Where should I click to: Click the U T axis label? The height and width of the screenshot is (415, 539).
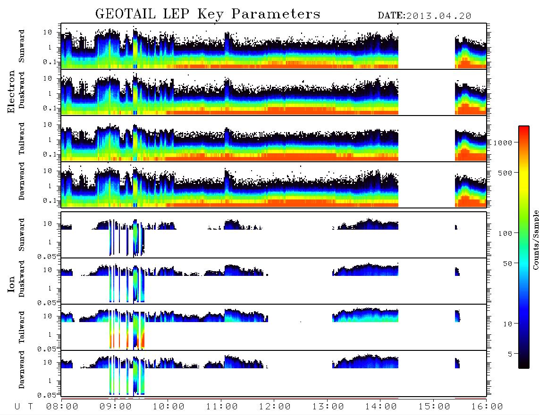(x=24, y=407)
